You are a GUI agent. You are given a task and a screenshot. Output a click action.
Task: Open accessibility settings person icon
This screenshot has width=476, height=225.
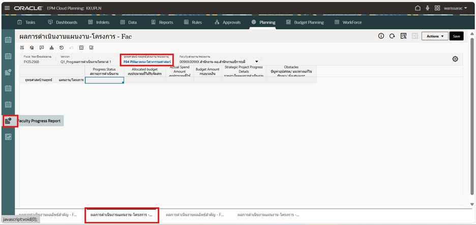click(x=428, y=8)
